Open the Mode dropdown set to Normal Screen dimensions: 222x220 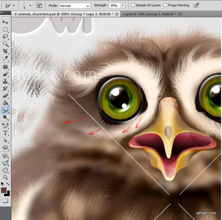coord(75,6)
